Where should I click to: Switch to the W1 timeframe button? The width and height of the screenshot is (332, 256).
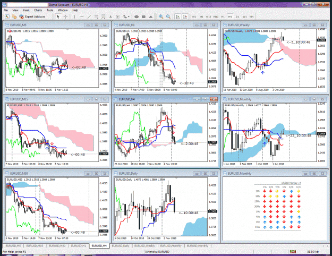(244, 16)
